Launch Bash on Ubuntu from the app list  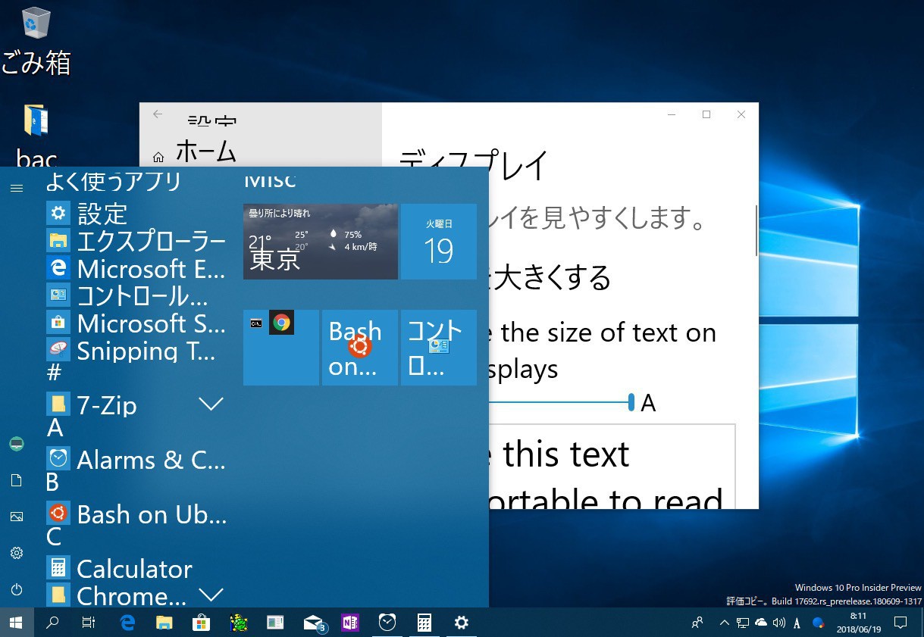pos(136,514)
